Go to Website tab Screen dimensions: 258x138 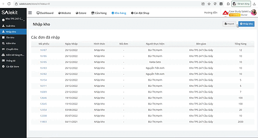pos(64,13)
